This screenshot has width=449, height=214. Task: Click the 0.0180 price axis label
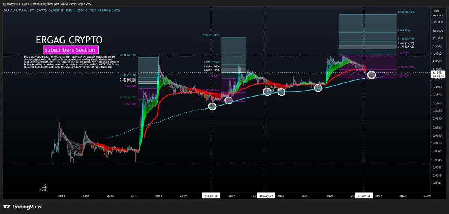pos(438,135)
